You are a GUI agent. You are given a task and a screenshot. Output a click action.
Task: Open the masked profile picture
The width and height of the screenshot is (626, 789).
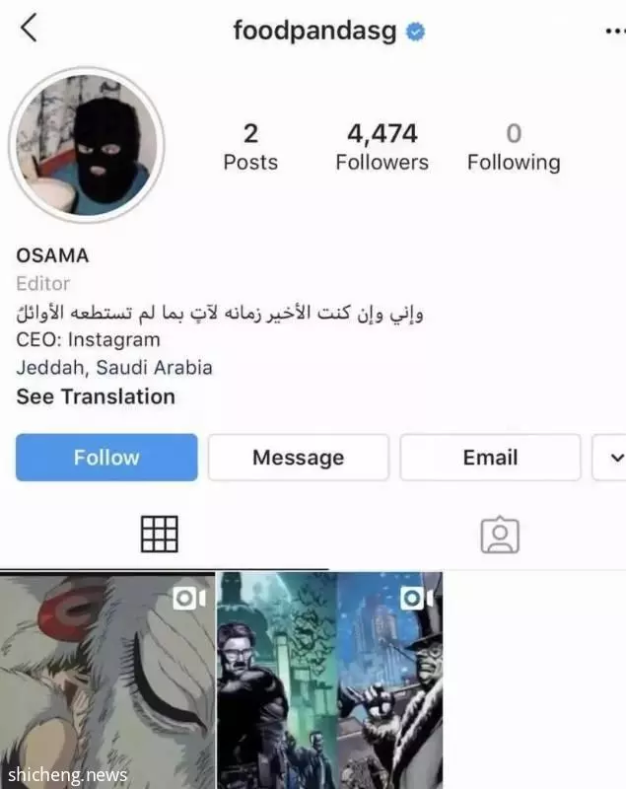coord(87,144)
